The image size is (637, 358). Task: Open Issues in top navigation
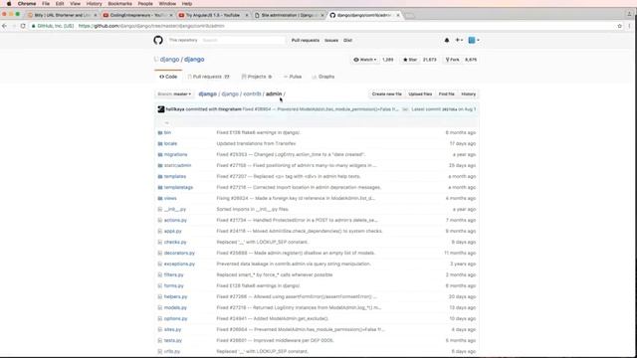(x=331, y=40)
